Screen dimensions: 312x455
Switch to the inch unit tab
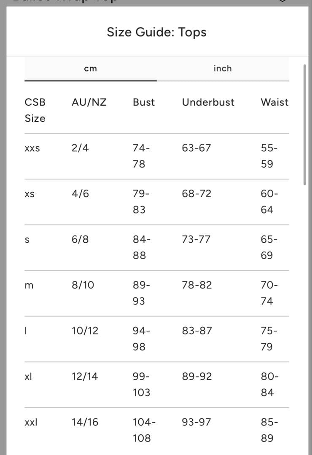click(223, 69)
